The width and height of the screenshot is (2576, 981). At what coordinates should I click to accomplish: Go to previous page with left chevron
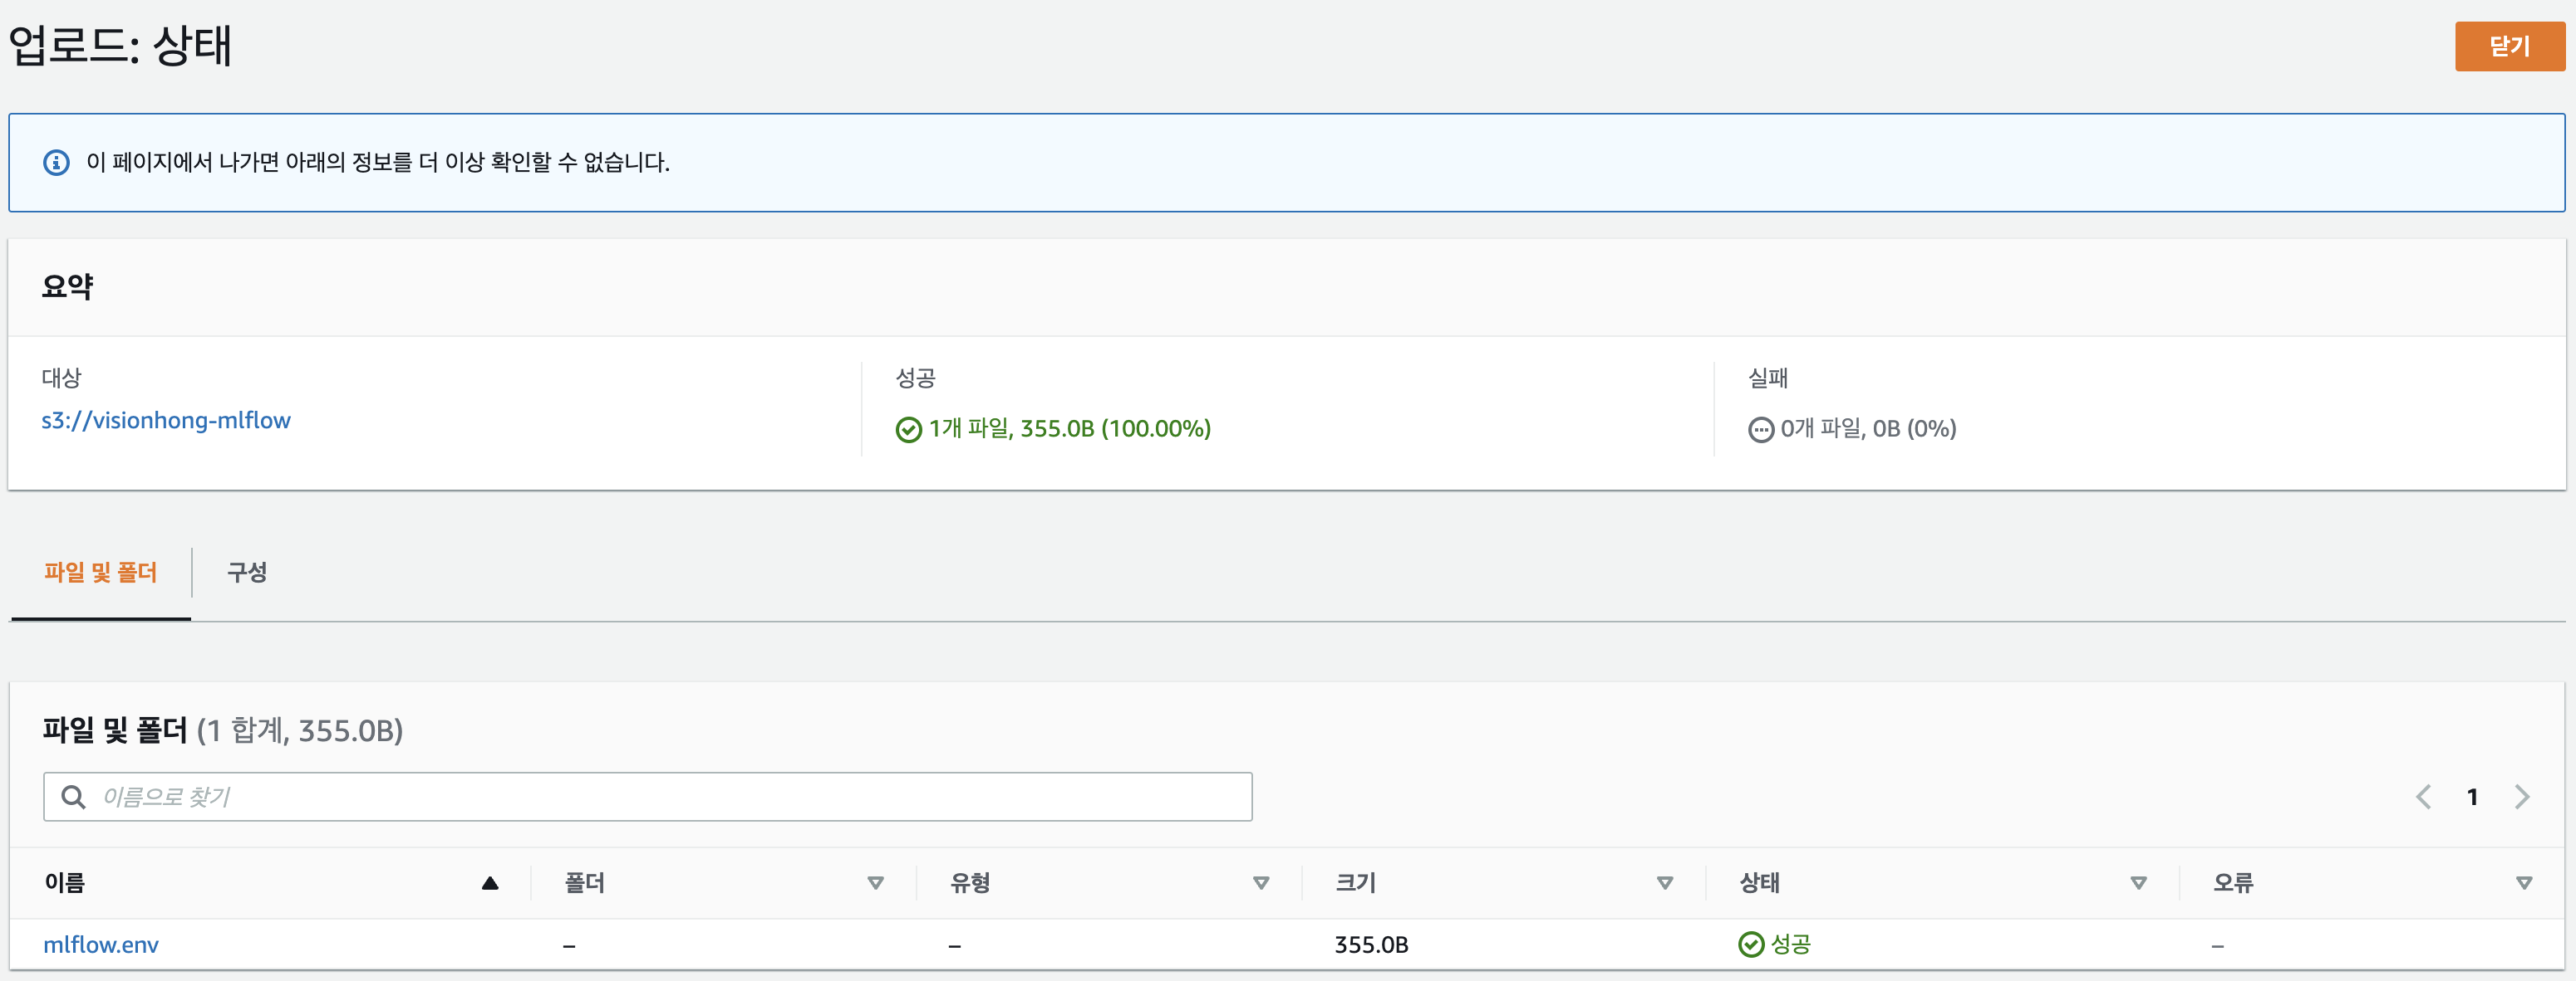(x=2423, y=796)
